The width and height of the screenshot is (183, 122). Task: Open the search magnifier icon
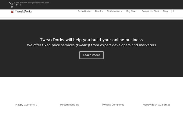click(172, 11)
